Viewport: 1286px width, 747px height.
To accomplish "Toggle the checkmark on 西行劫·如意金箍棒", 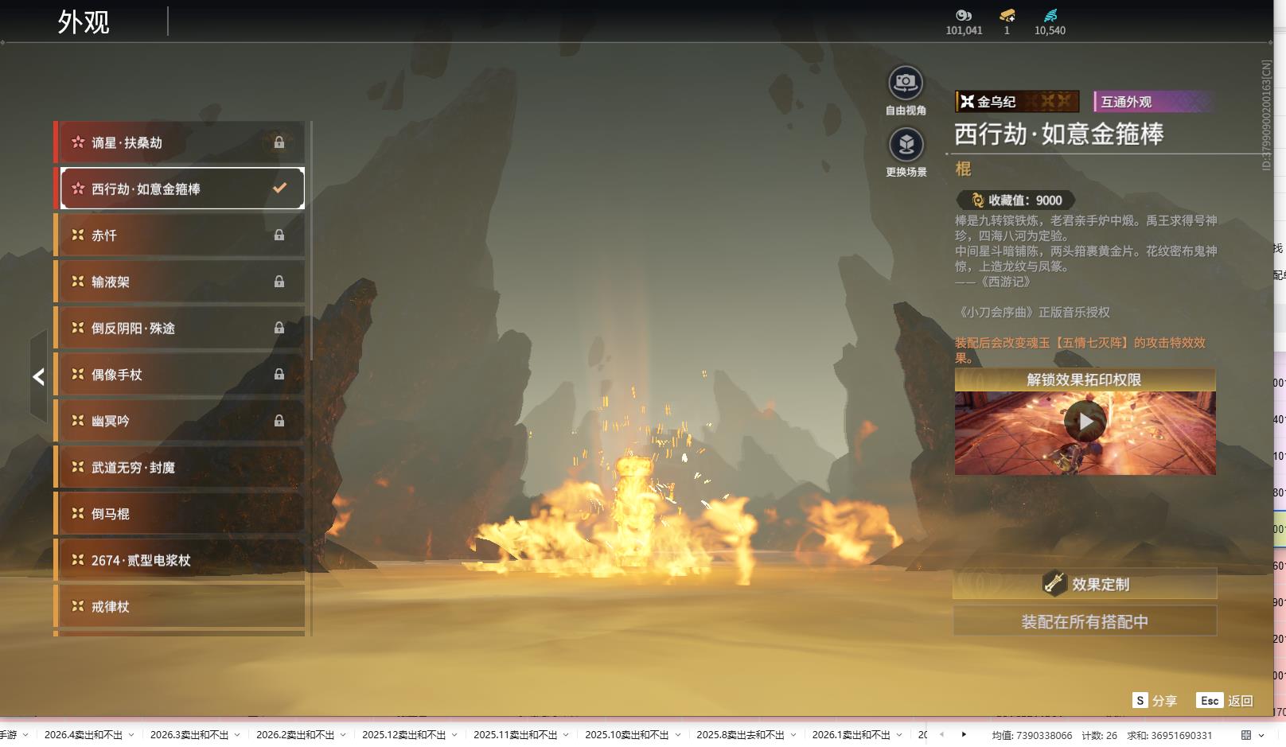I will click(279, 189).
